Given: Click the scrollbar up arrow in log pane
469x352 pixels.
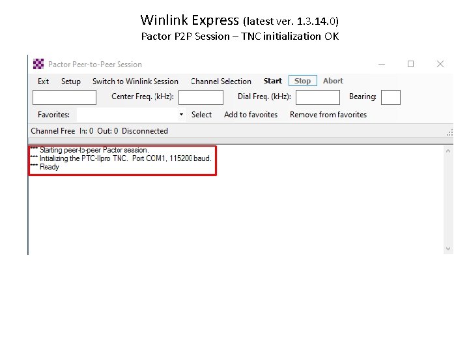Looking at the screenshot, I should pyautogui.click(x=448, y=151).
